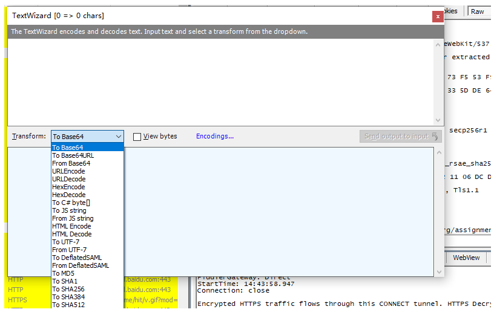Select To UTF-7 transform
Screen dimensions: 494x315
(x=87, y=242)
